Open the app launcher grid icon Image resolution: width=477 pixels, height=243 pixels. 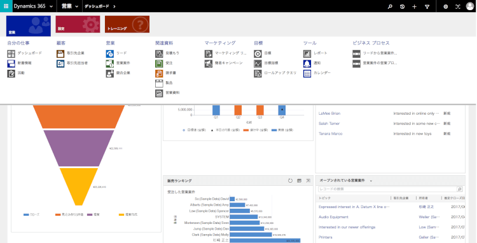6,6
